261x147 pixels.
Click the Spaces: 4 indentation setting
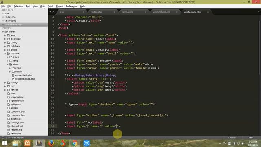point(233,138)
